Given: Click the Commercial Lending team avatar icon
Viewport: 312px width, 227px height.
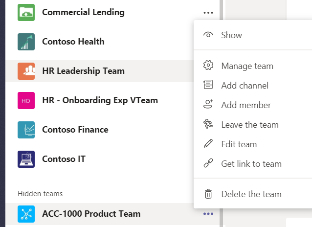Looking at the screenshot, I should tap(26, 12).
